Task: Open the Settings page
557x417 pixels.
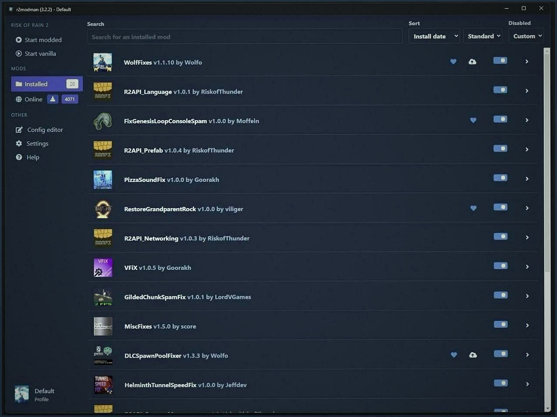Action: click(x=32, y=144)
